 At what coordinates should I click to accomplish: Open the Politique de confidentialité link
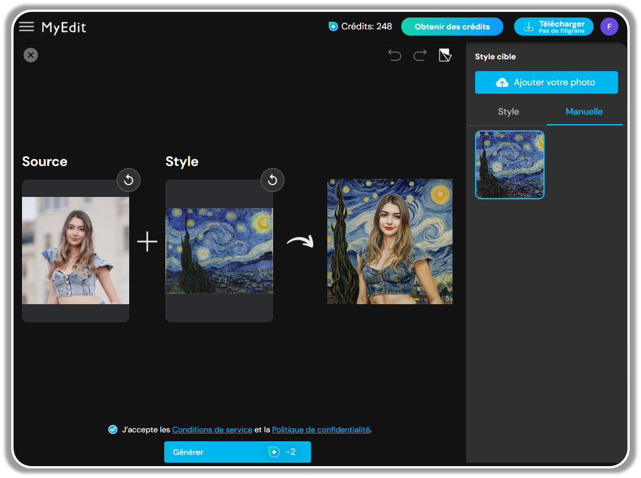(x=320, y=429)
